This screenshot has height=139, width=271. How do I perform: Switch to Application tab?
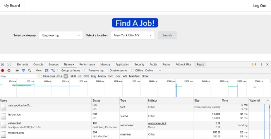pyautogui.click(x=122, y=64)
